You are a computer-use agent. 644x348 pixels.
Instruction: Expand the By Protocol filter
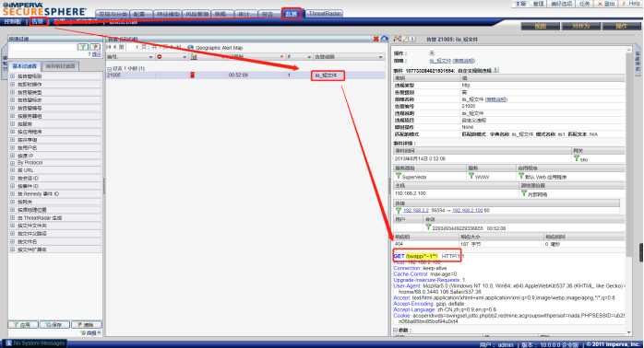point(12,163)
